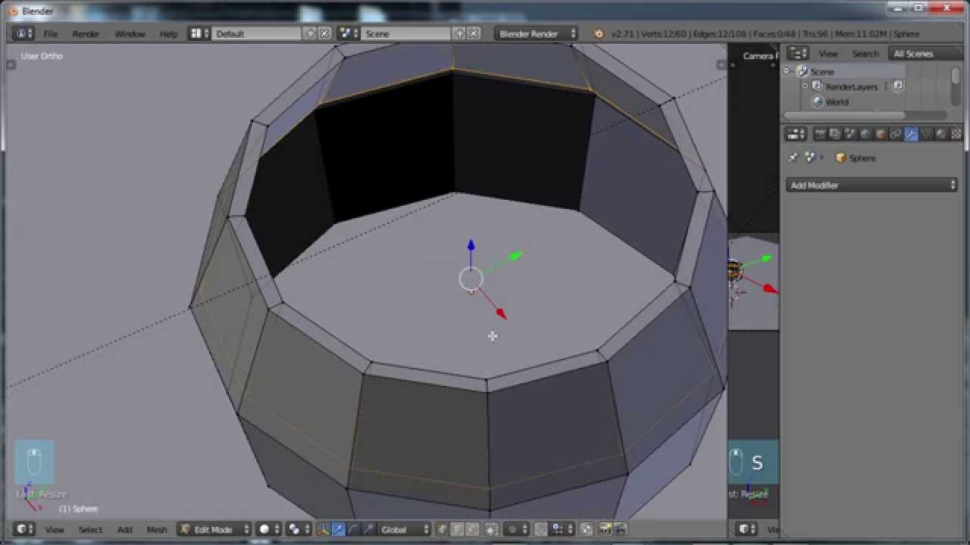The width and height of the screenshot is (970, 545).
Task: Open the Render menu
Action: pos(86,34)
